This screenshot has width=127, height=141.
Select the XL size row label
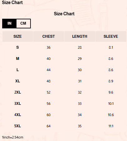[17, 81]
